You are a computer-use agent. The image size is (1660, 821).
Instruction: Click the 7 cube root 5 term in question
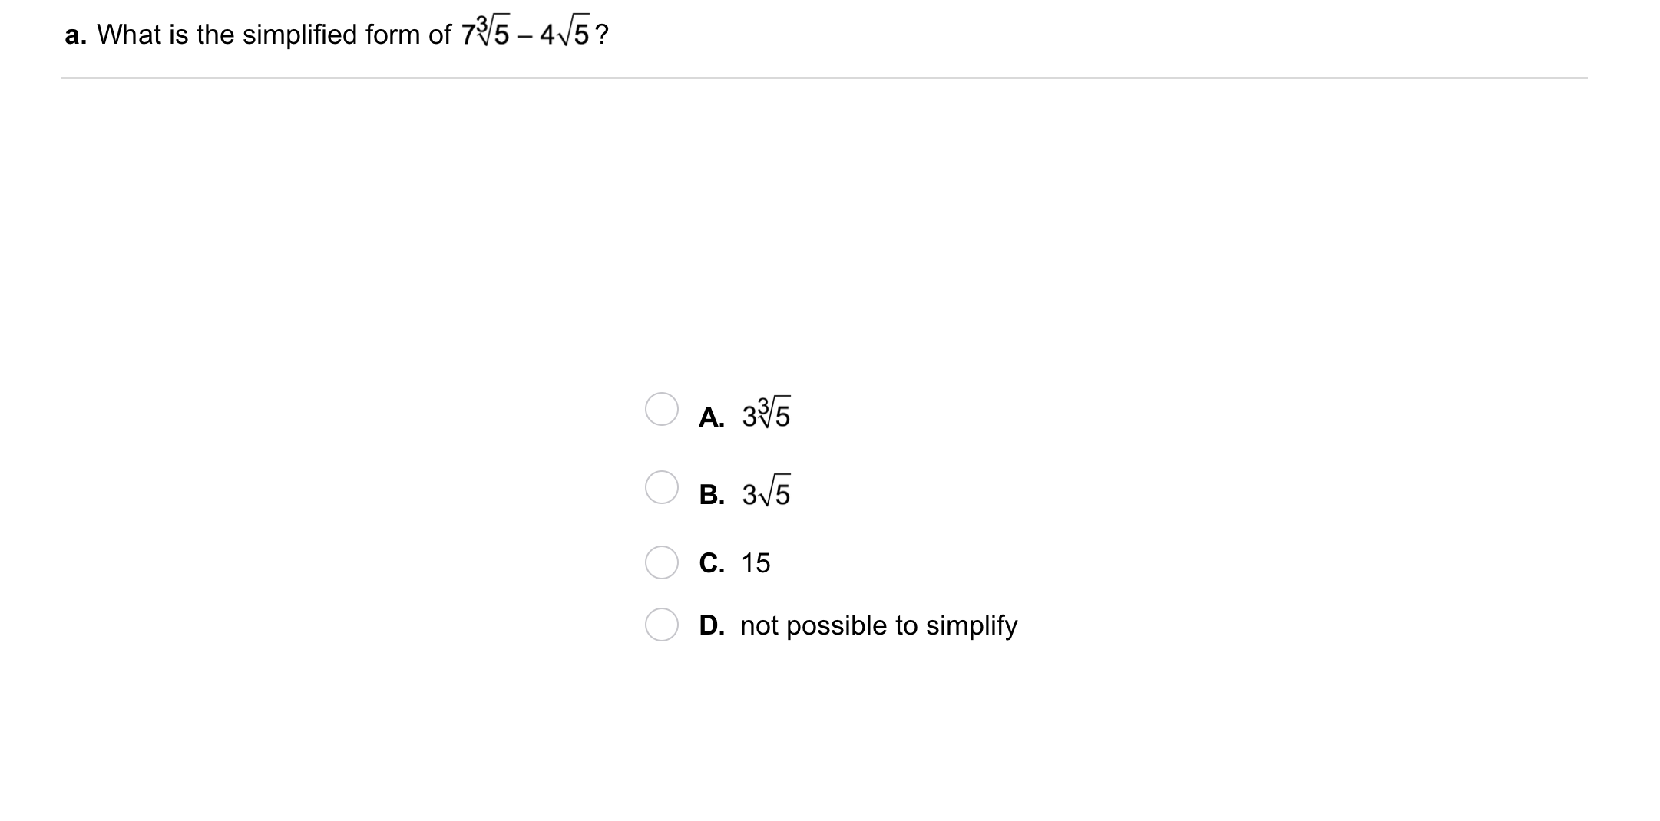click(x=485, y=33)
